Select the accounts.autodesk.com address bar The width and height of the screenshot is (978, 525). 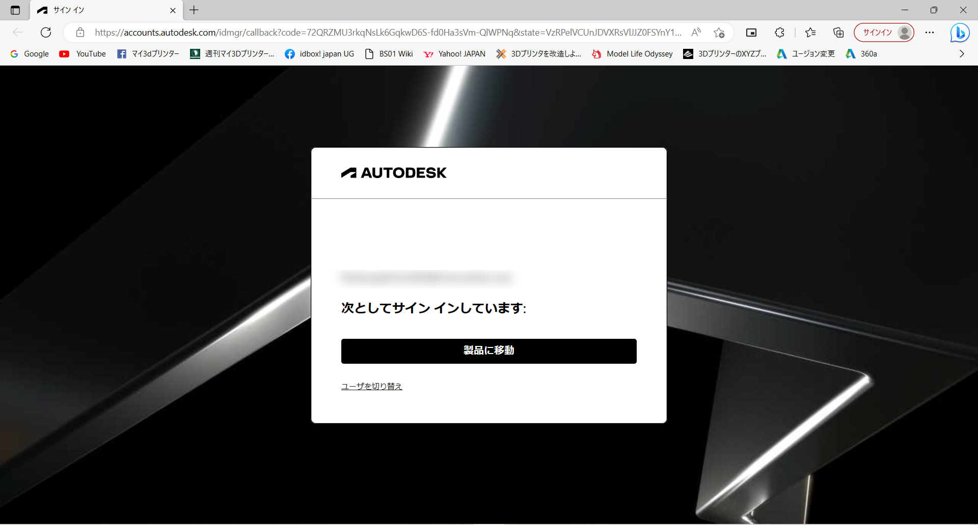click(388, 33)
